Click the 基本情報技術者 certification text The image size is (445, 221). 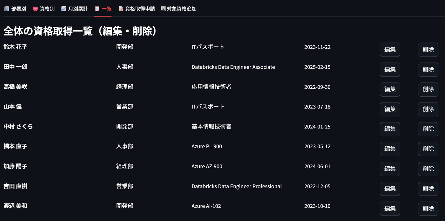pos(211,126)
